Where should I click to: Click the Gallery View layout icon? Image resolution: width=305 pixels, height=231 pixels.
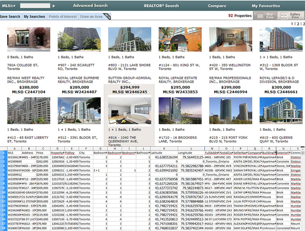pyautogui.click(x=284, y=16)
